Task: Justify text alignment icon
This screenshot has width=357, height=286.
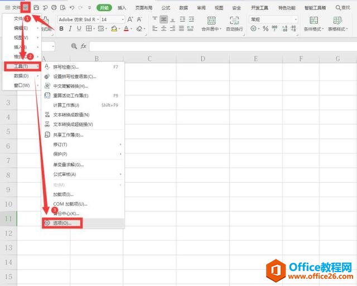Action: (181, 28)
